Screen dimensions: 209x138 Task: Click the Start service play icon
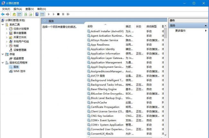coord(49,14)
